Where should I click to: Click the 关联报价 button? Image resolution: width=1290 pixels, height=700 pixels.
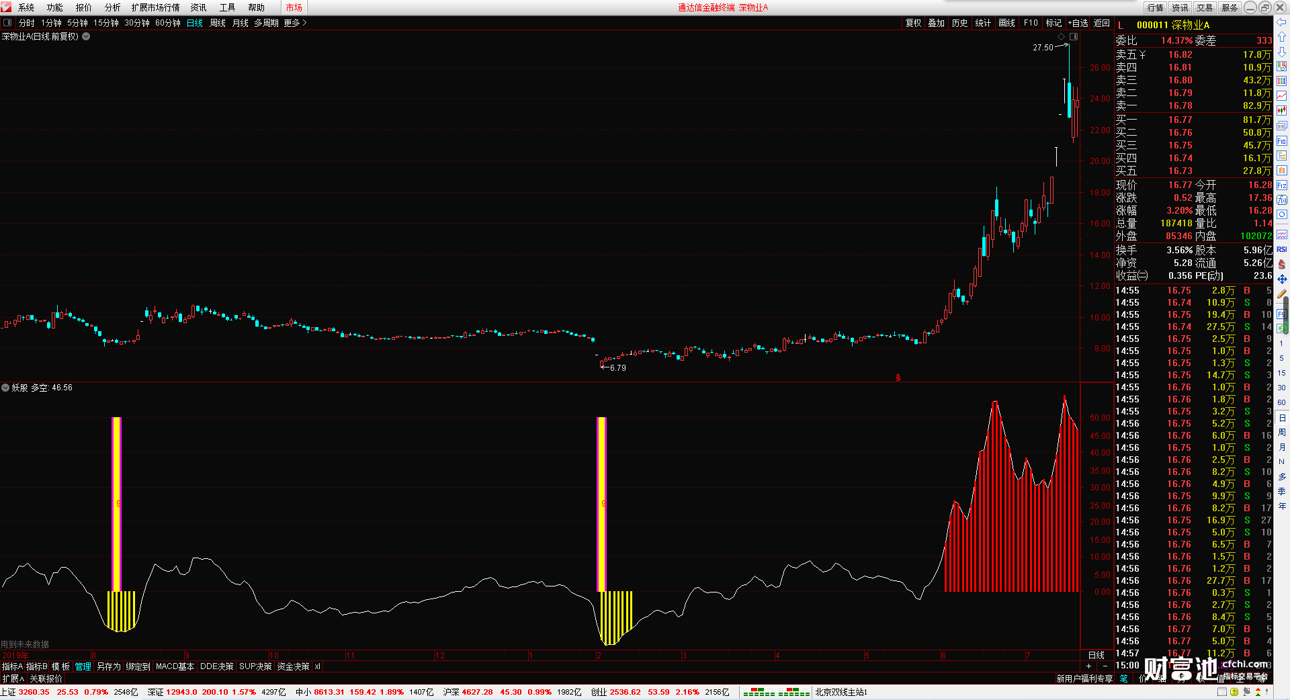click(x=46, y=679)
